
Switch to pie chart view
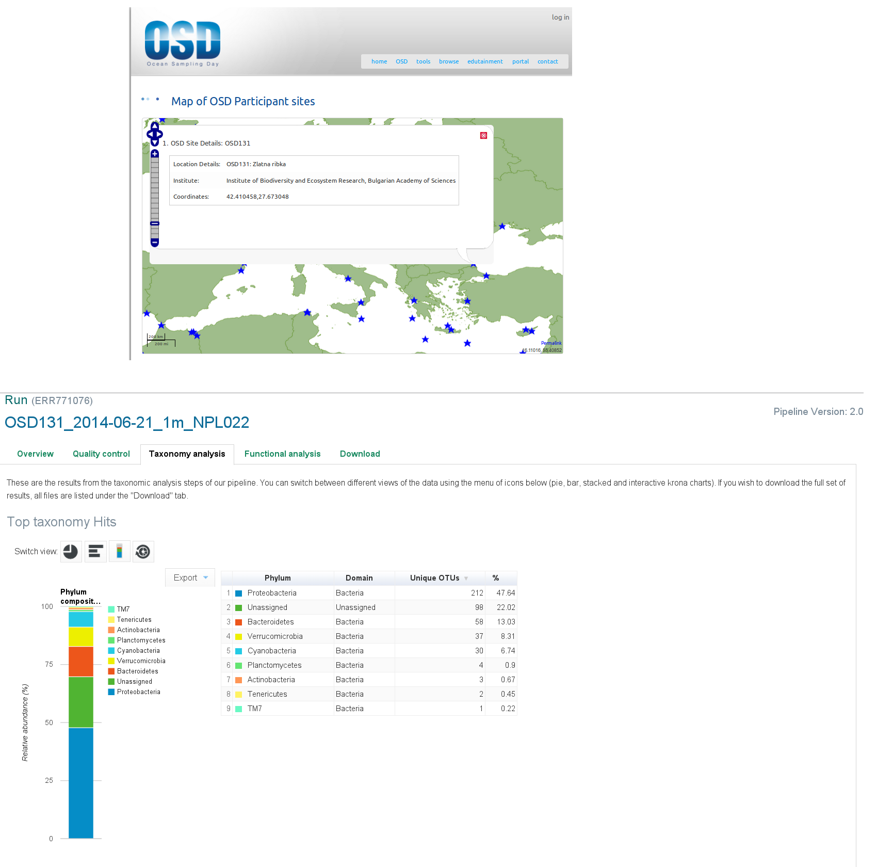(71, 552)
